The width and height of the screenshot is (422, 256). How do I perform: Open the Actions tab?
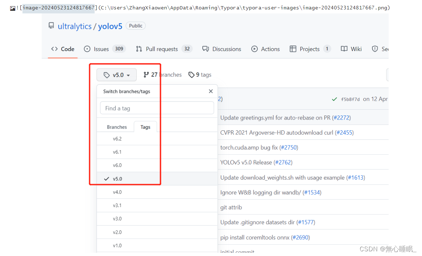[265, 49]
